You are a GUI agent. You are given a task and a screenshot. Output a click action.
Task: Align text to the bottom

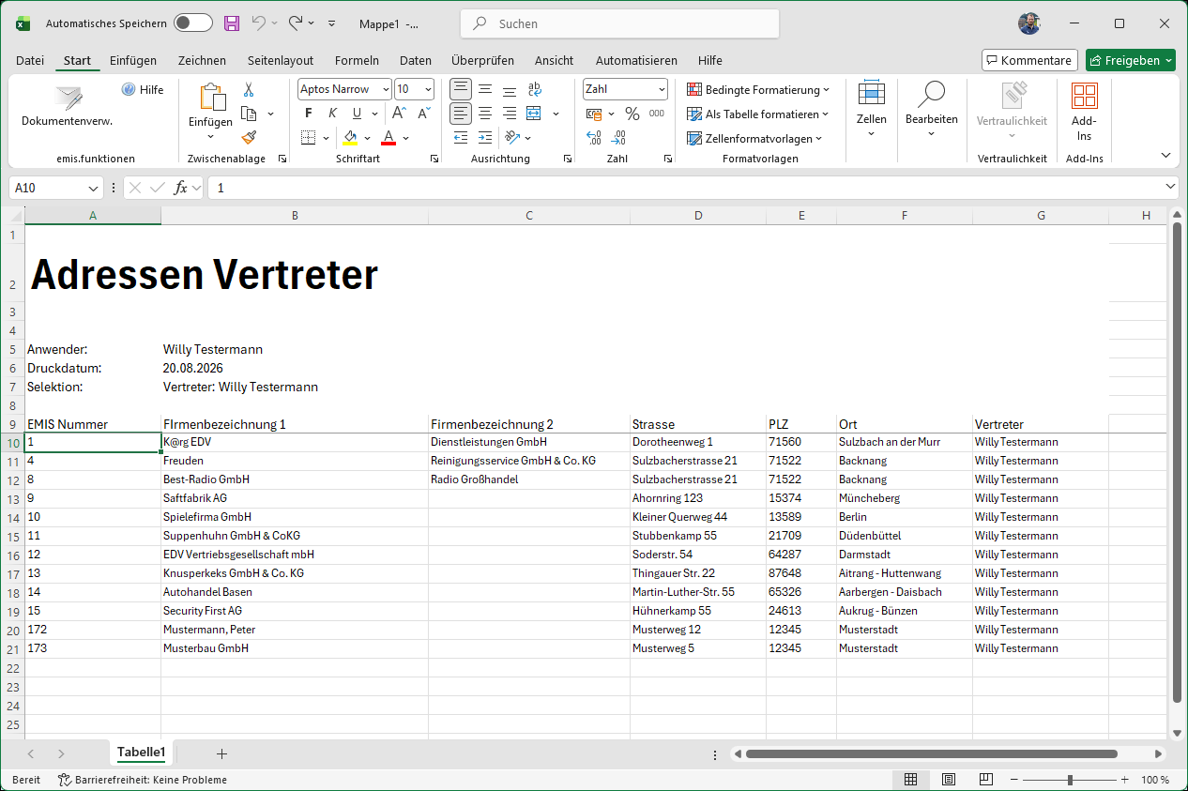pos(510,90)
